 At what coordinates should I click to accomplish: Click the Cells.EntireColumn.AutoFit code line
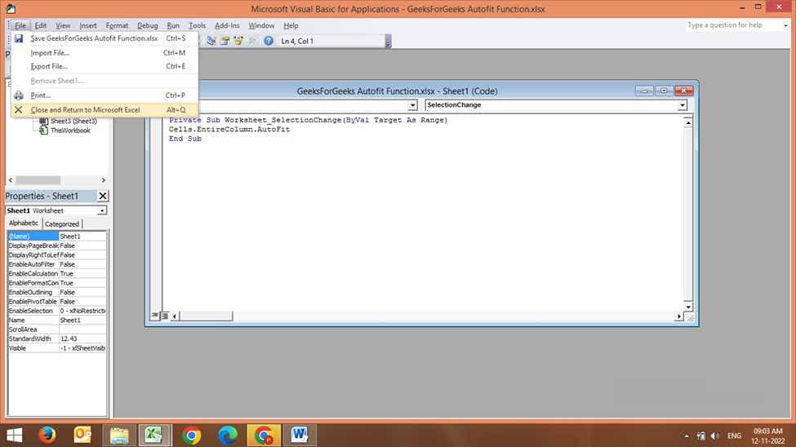coord(229,130)
